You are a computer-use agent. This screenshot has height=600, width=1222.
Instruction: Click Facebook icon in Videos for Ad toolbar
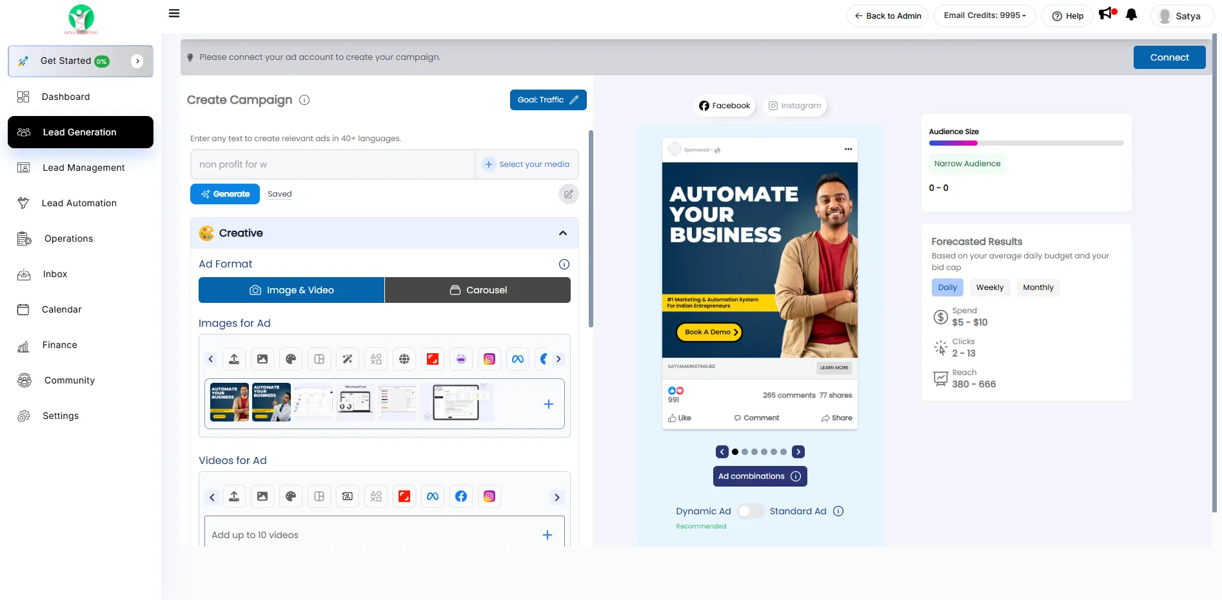tap(461, 496)
